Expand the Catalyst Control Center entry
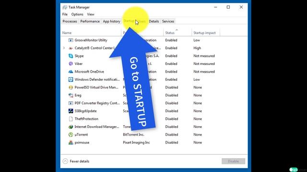The image size is (307, 172). pos(64,48)
